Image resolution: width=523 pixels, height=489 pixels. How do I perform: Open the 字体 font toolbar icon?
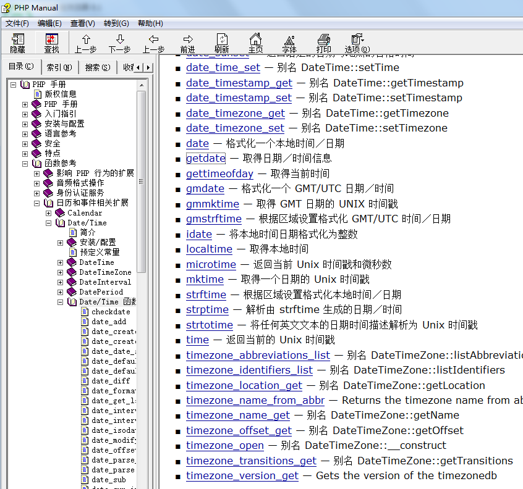point(289,43)
